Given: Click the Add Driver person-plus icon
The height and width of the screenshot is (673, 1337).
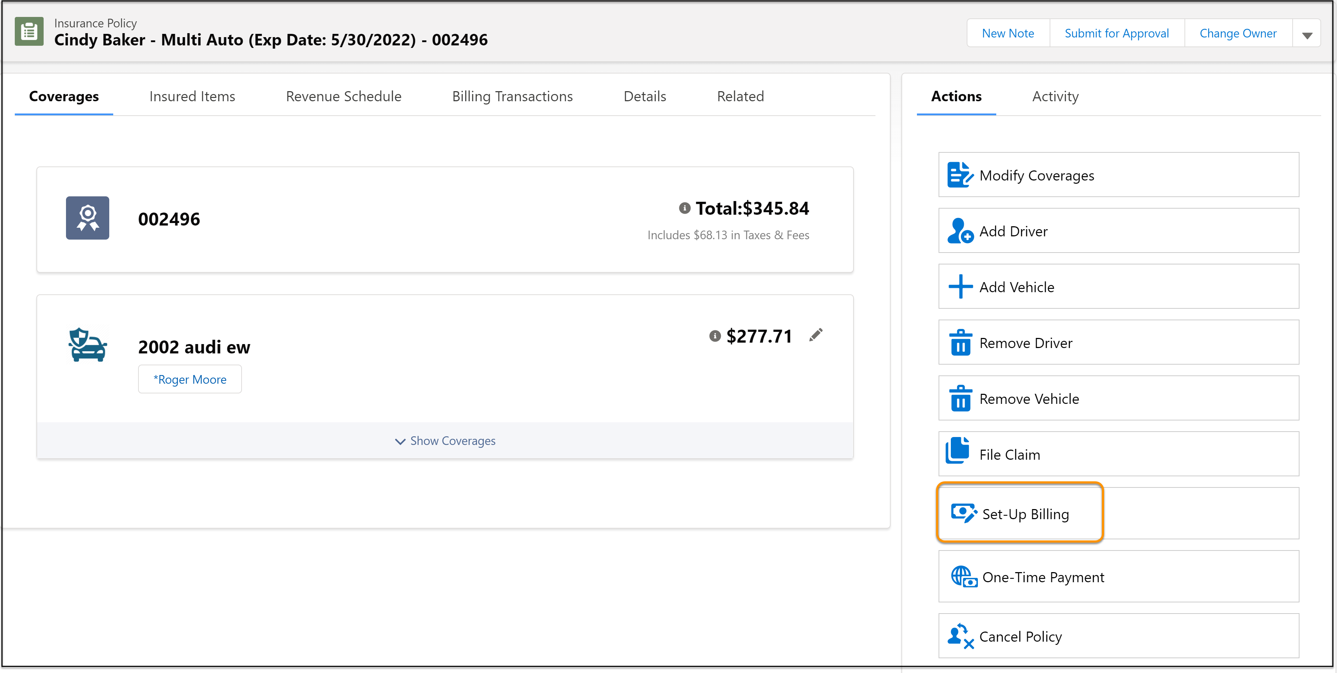Looking at the screenshot, I should [x=960, y=231].
